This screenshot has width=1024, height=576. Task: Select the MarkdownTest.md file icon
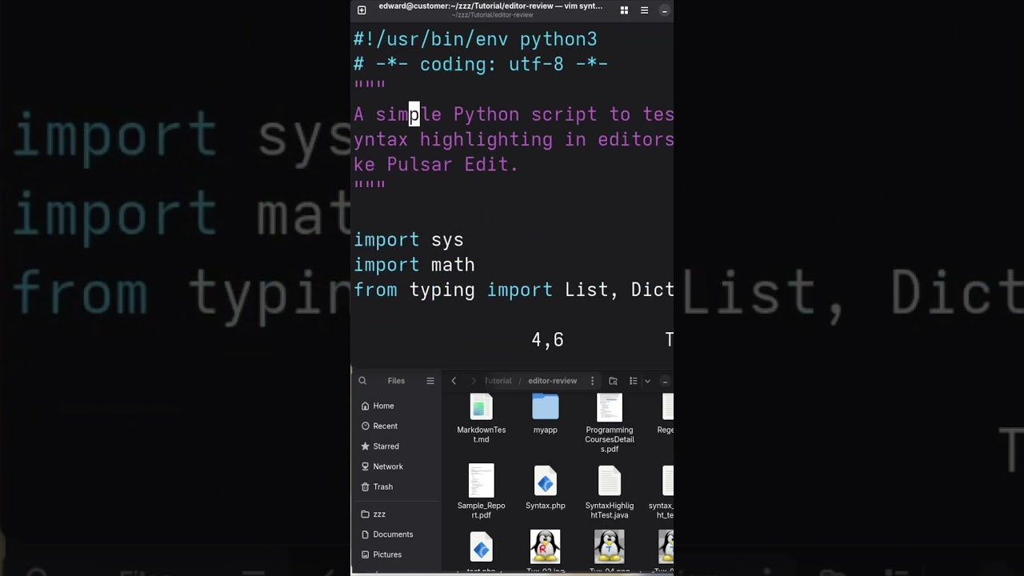coord(482,407)
